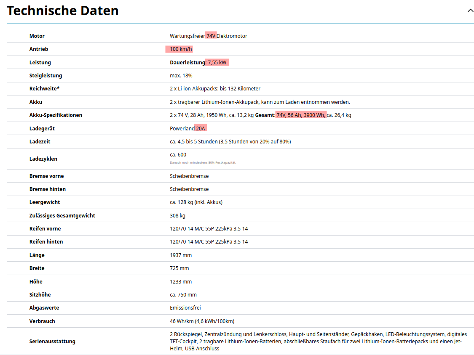Click the Serienausstattung row label
Viewport: 474px width, 355px height.
(52, 342)
